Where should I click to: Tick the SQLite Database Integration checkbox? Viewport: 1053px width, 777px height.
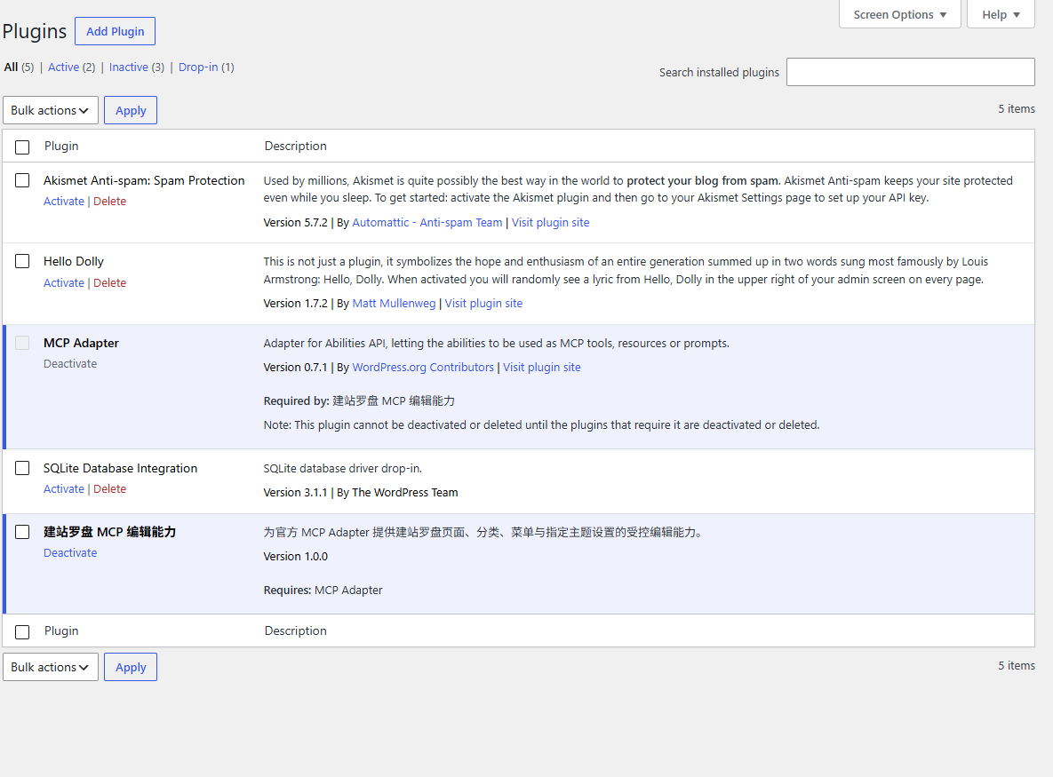click(22, 468)
